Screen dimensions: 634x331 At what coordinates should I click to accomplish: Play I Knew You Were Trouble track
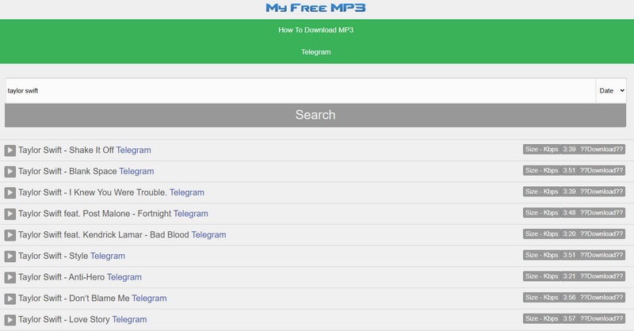pos(10,192)
